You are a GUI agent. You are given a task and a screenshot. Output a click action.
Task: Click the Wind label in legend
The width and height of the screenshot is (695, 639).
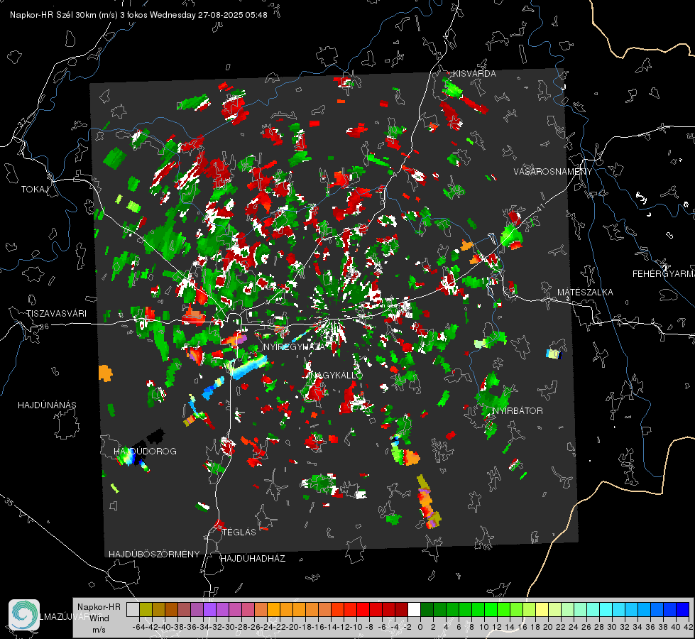point(99,618)
